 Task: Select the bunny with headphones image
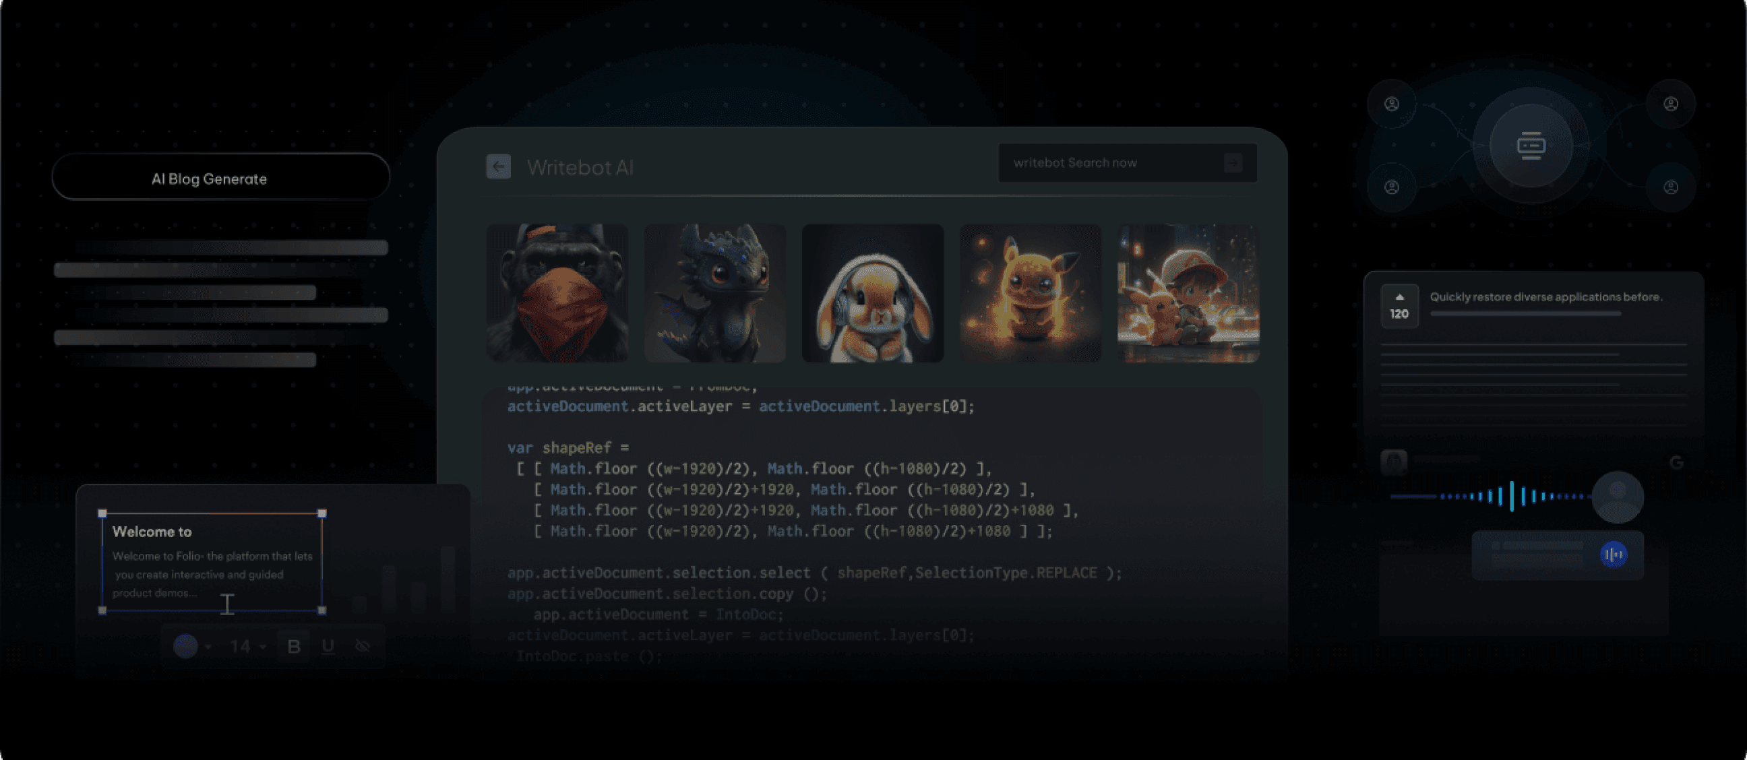[x=873, y=293]
